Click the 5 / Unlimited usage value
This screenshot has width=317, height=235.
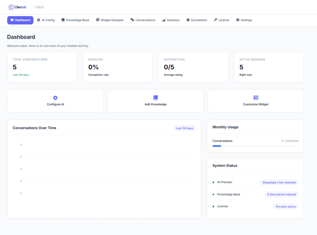(x=290, y=141)
